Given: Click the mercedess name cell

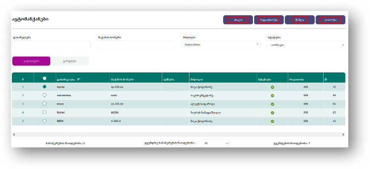Looking at the screenshot, I should point(83,96).
